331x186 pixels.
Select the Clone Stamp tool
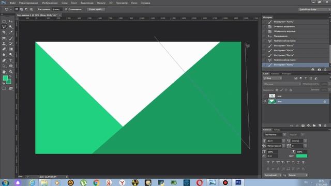pos(4,43)
